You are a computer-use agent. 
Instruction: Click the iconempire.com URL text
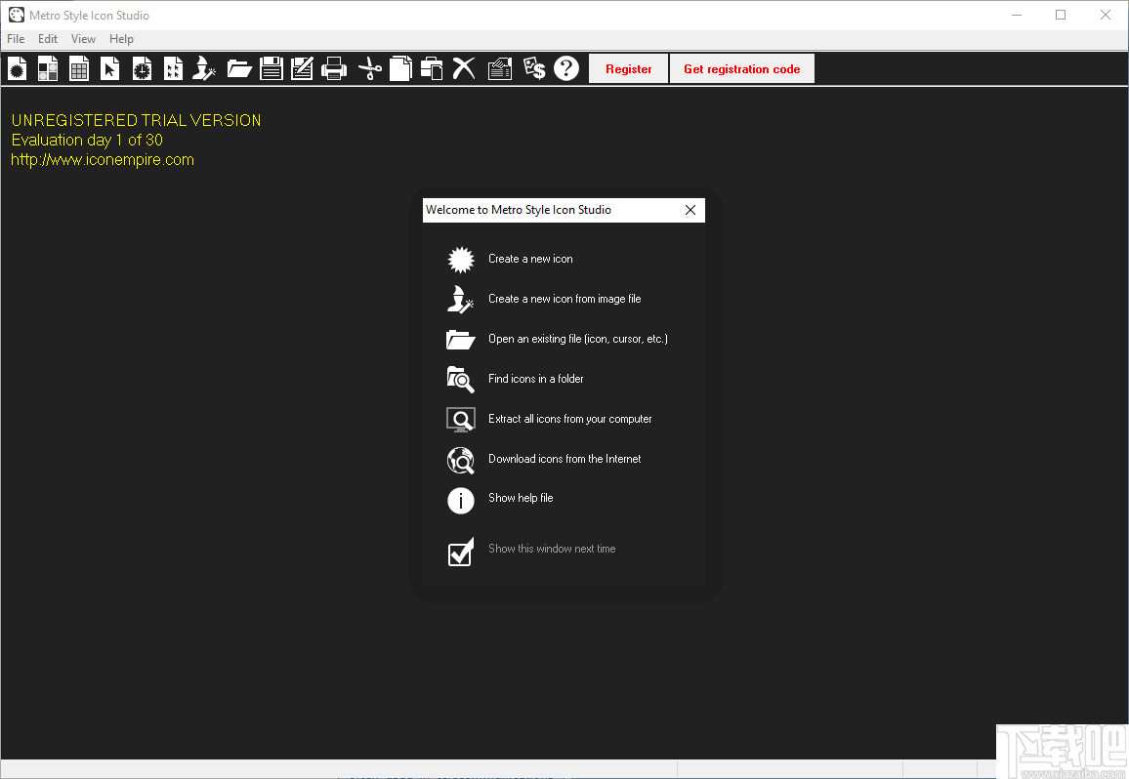(x=103, y=160)
